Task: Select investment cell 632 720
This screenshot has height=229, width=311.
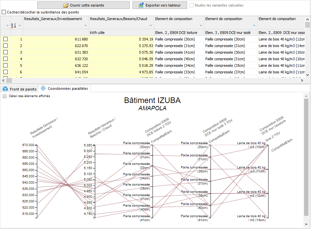Action: click(x=56, y=59)
